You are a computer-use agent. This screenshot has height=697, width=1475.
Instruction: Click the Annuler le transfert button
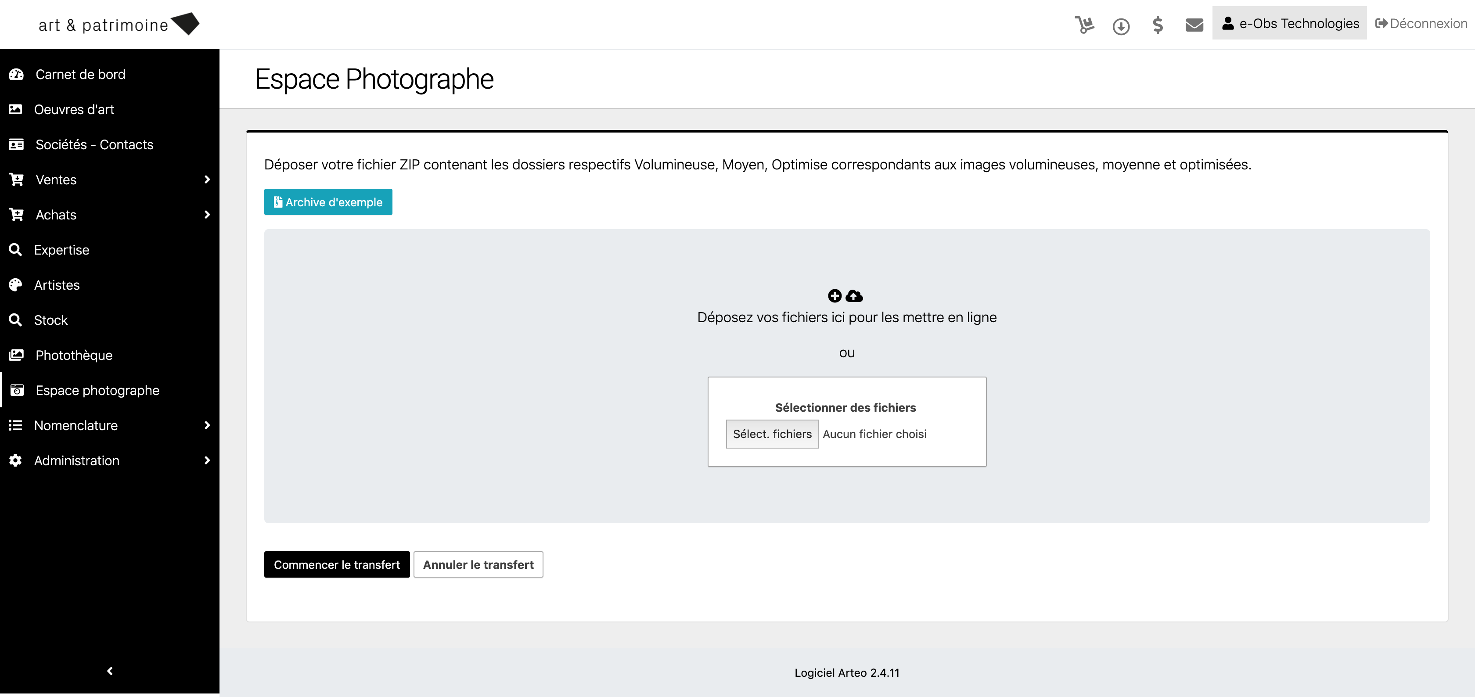tap(478, 565)
